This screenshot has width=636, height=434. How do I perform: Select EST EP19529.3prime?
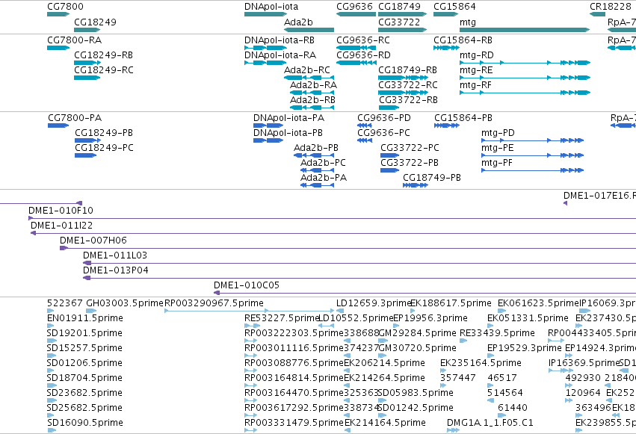click(525, 349)
